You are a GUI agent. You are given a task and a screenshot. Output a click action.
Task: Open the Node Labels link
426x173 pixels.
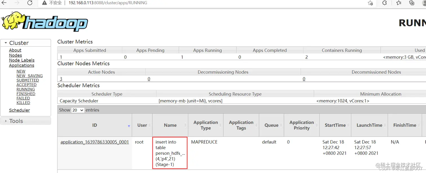(22, 60)
